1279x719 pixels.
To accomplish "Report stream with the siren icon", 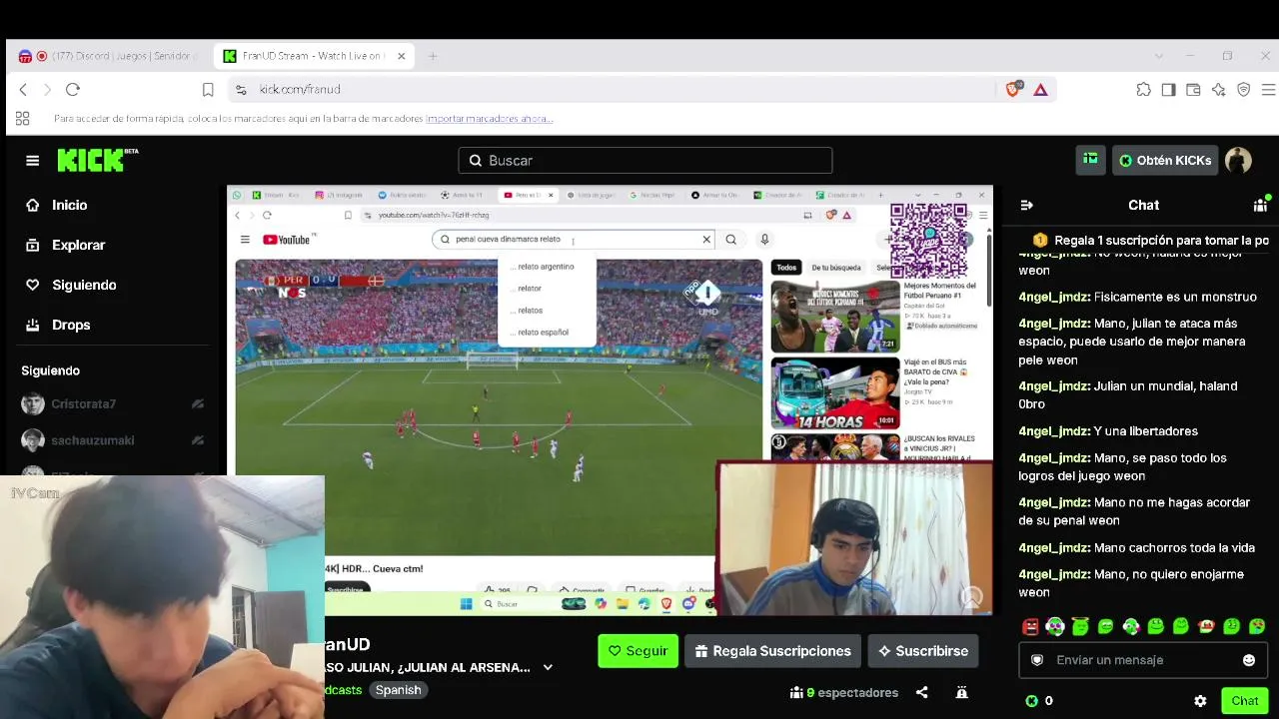I will point(961,692).
